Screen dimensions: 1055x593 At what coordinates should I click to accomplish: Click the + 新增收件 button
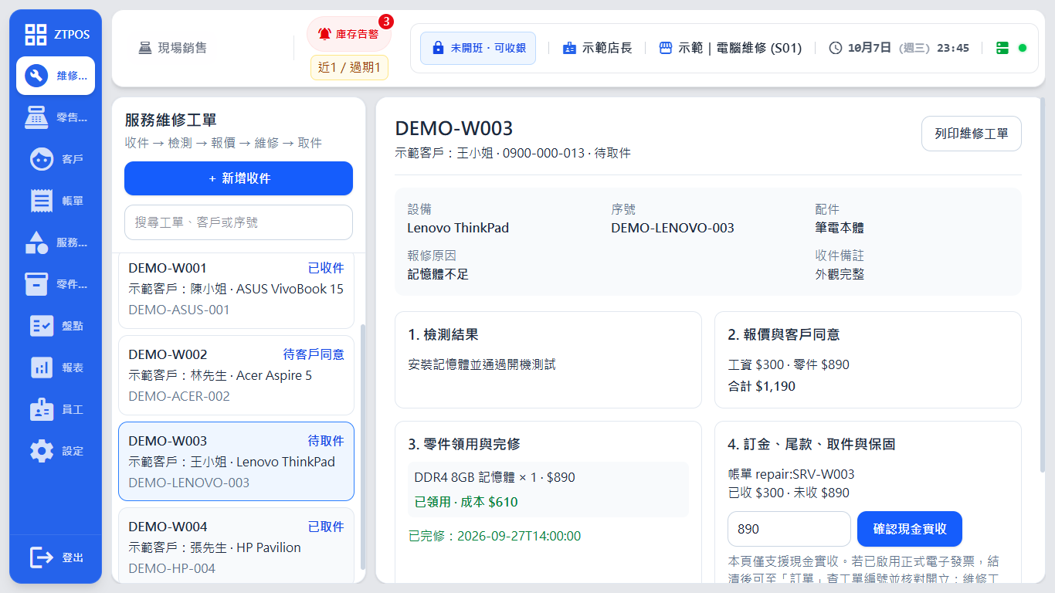[x=239, y=178]
